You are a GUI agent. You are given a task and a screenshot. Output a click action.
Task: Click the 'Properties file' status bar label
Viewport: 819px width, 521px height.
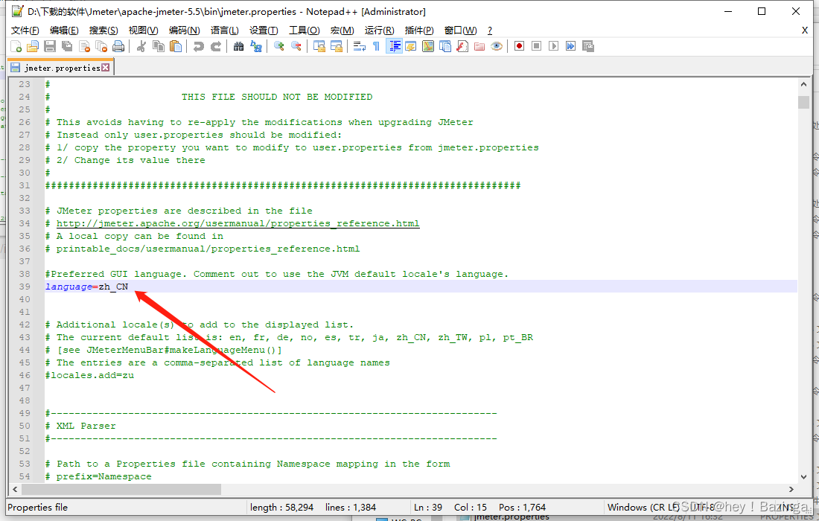click(38, 508)
